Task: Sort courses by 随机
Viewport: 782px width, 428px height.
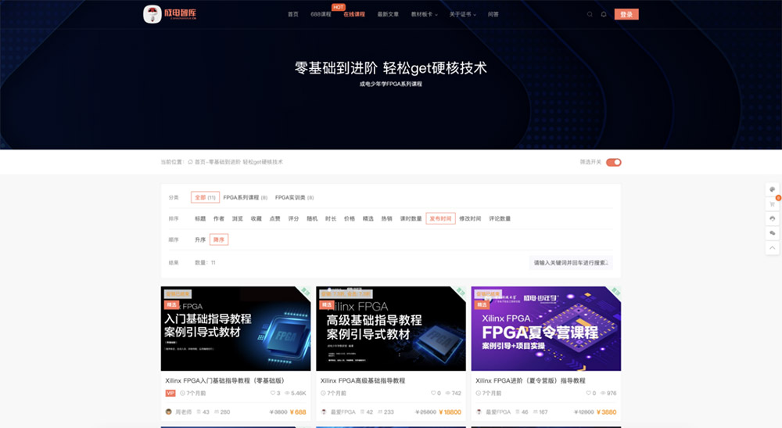Action: tap(312, 218)
